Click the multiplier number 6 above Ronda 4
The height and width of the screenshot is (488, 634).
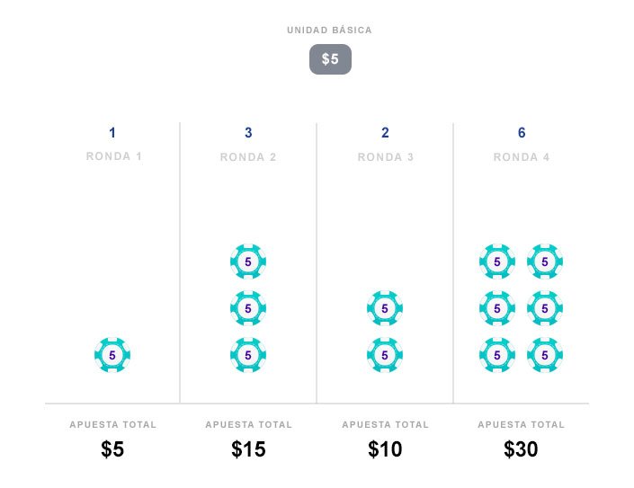tap(522, 133)
